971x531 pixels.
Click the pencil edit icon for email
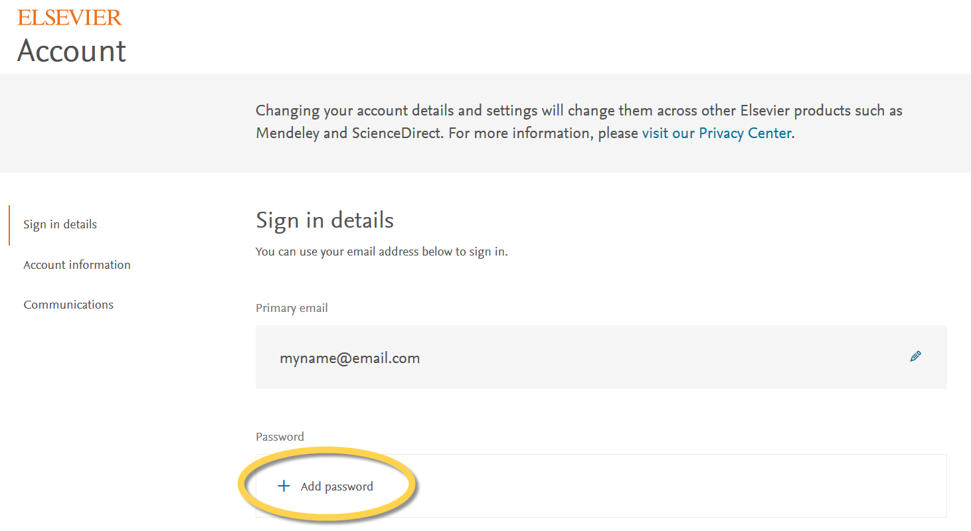click(x=915, y=356)
